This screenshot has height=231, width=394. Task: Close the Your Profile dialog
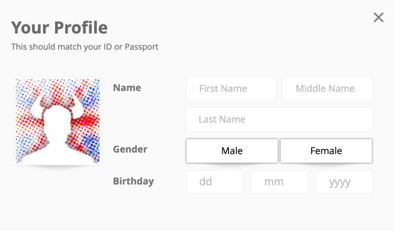coord(378,18)
